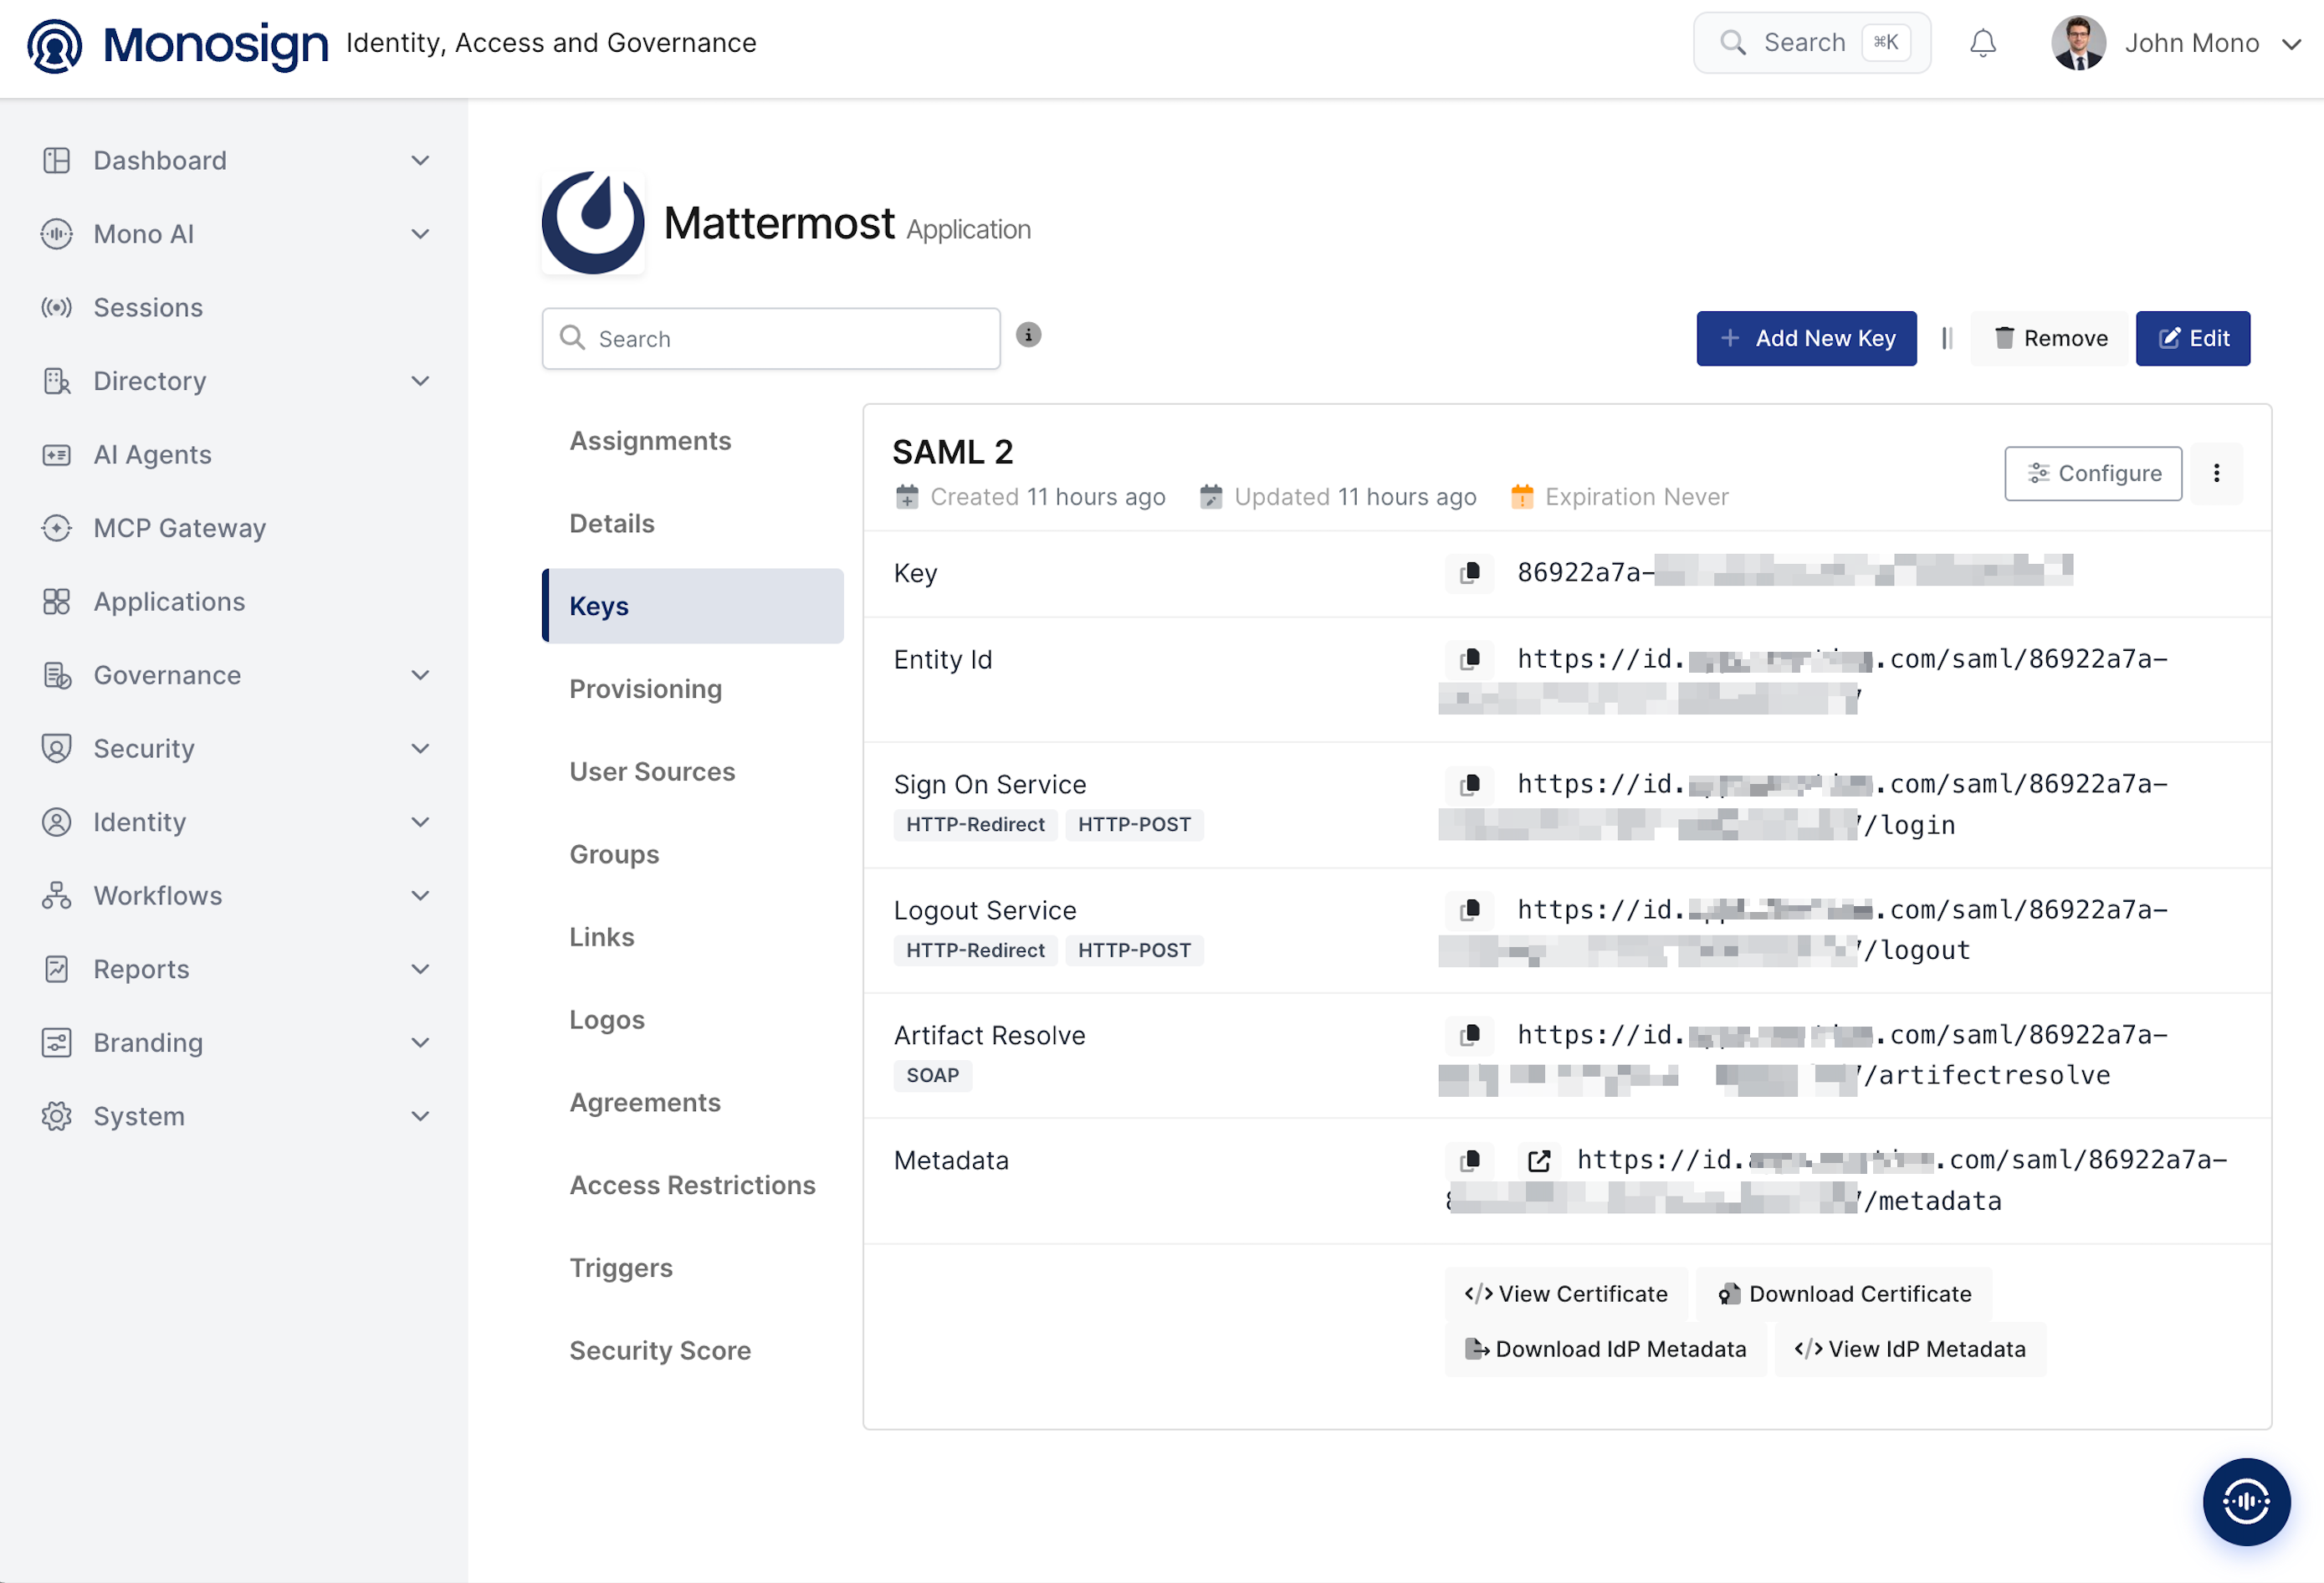Click the Configure button
The height and width of the screenshot is (1583, 2324).
(x=2093, y=473)
